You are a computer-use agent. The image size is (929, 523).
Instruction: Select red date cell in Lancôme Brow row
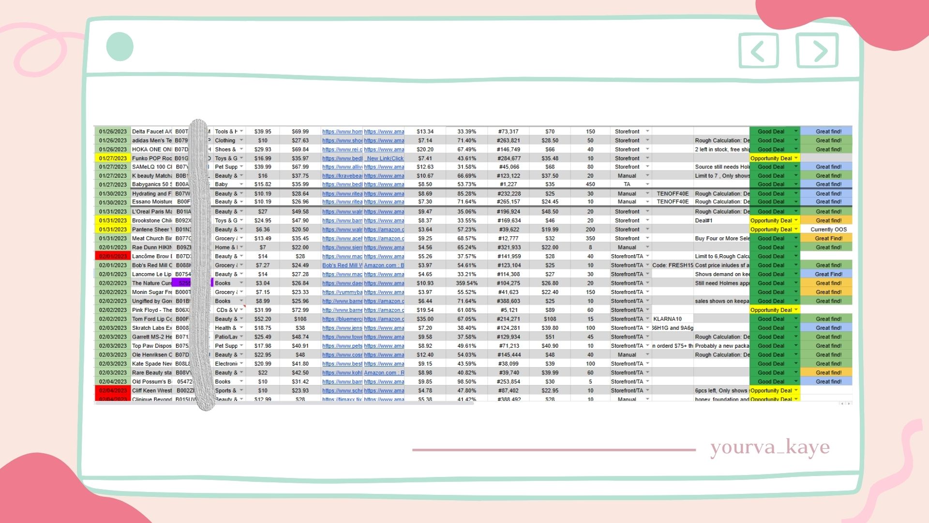click(113, 256)
